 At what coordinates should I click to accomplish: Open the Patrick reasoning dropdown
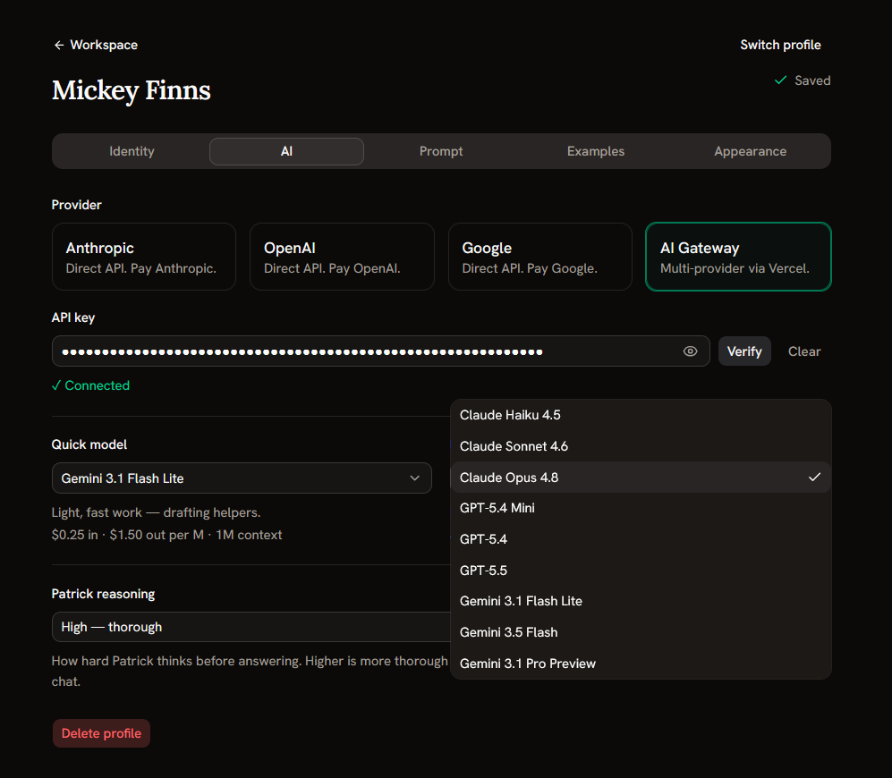coord(251,627)
